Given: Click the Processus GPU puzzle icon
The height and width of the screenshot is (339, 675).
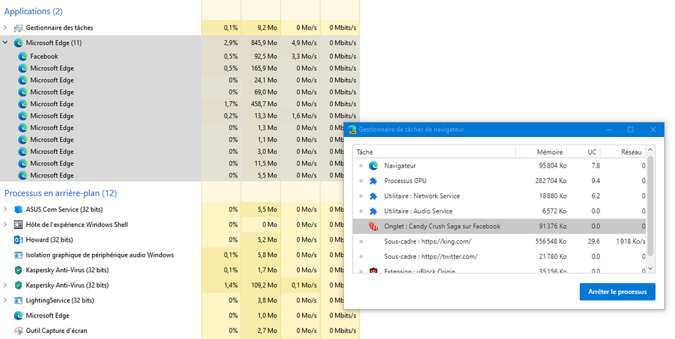Looking at the screenshot, I should [x=373, y=181].
